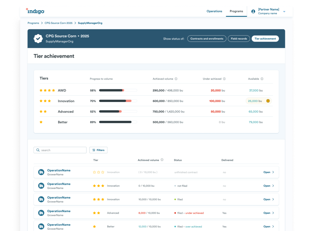Viewport: 309px width, 231px height.
Task: Open the under achieved operation
Action: click(269, 213)
